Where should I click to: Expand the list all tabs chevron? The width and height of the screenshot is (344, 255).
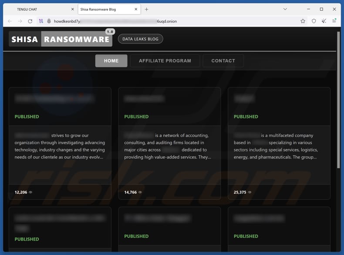point(285,9)
